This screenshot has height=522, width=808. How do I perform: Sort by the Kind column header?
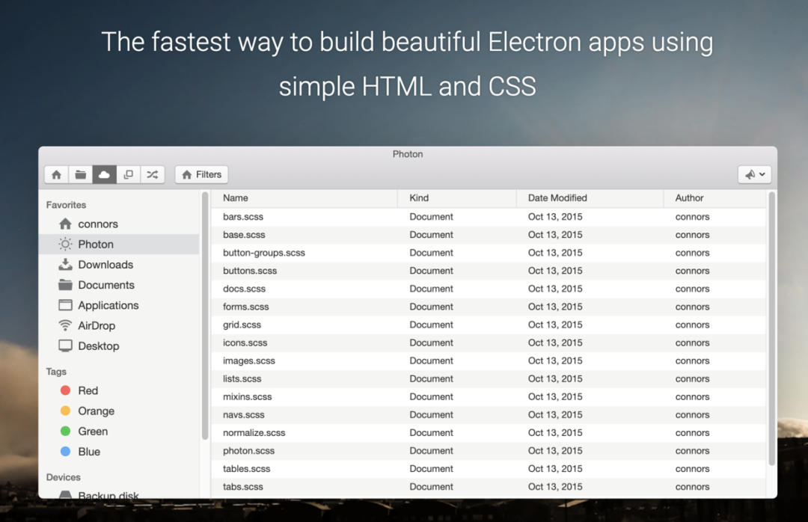point(456,198)
